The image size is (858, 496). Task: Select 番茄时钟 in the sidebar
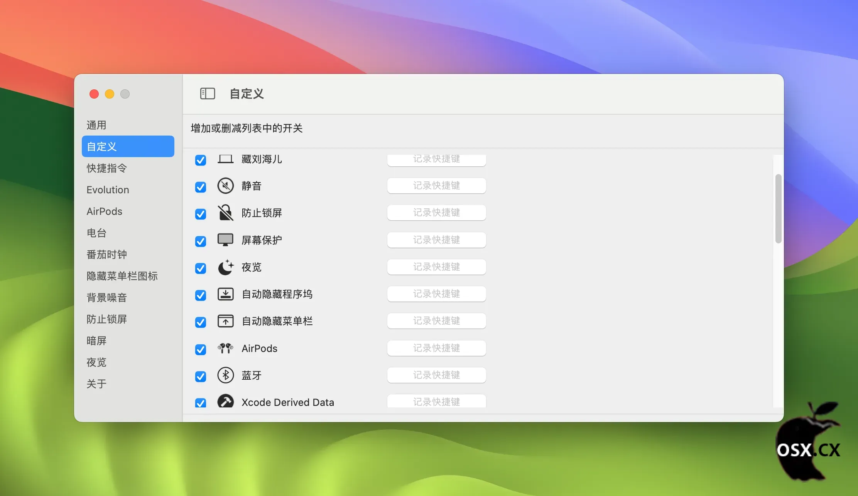(107, 255)
